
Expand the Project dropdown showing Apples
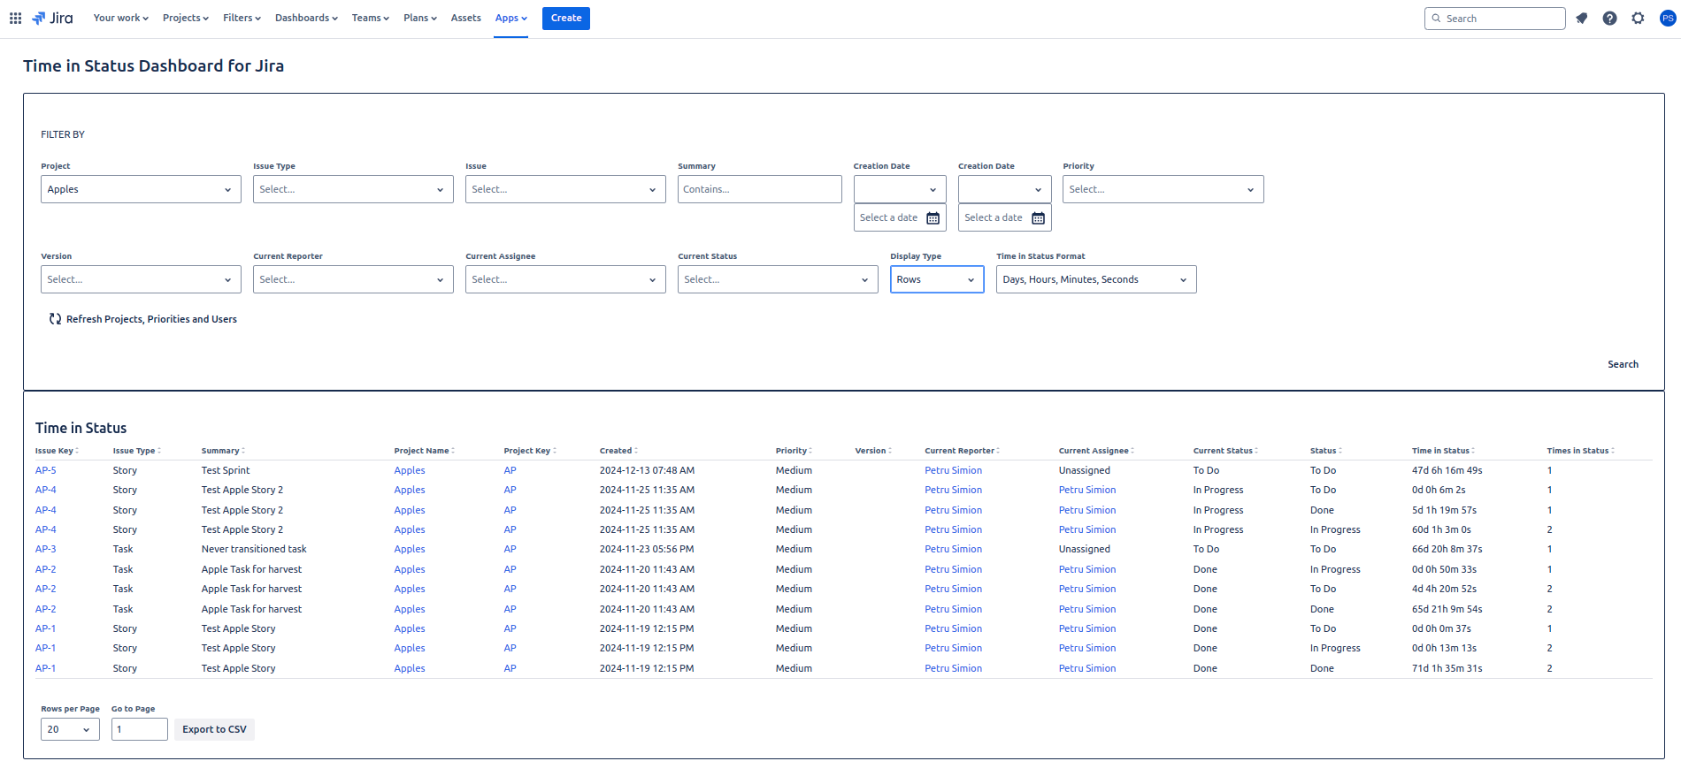[141, 189]
